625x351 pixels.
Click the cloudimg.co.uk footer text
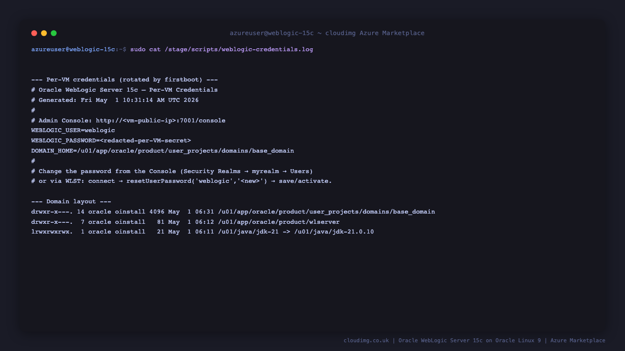(474, 340)
